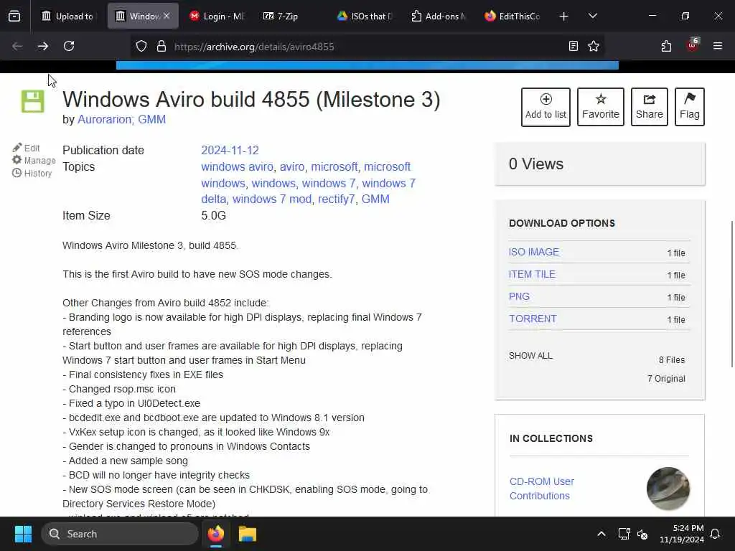Click the site security padlock

pos(161,46)
